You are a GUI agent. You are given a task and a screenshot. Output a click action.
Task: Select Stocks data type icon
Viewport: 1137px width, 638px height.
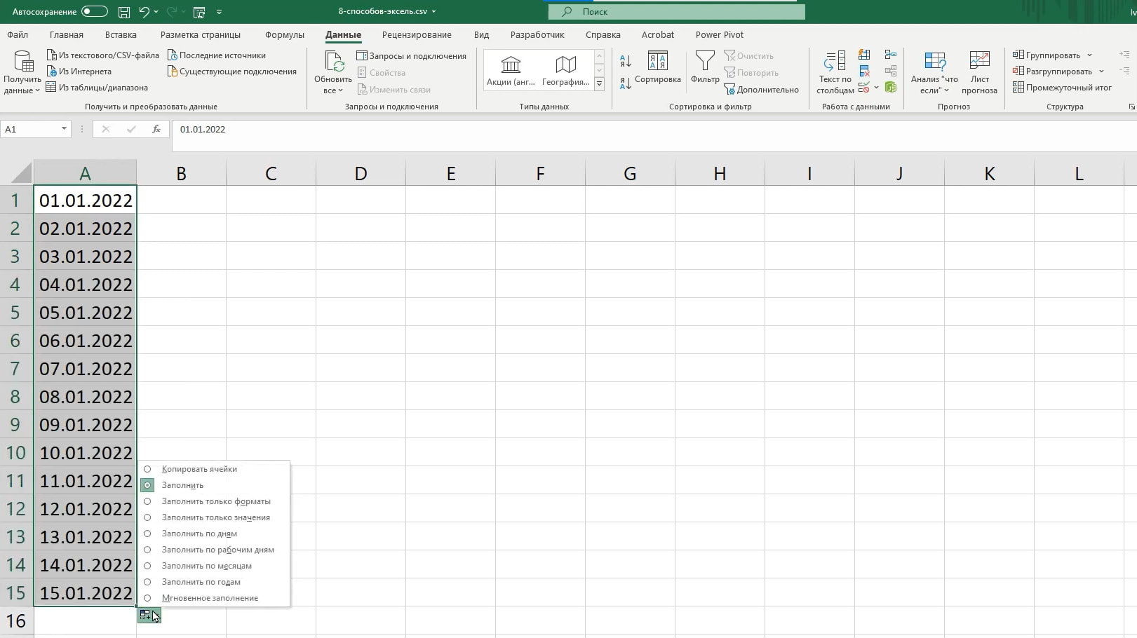point(511,65)
